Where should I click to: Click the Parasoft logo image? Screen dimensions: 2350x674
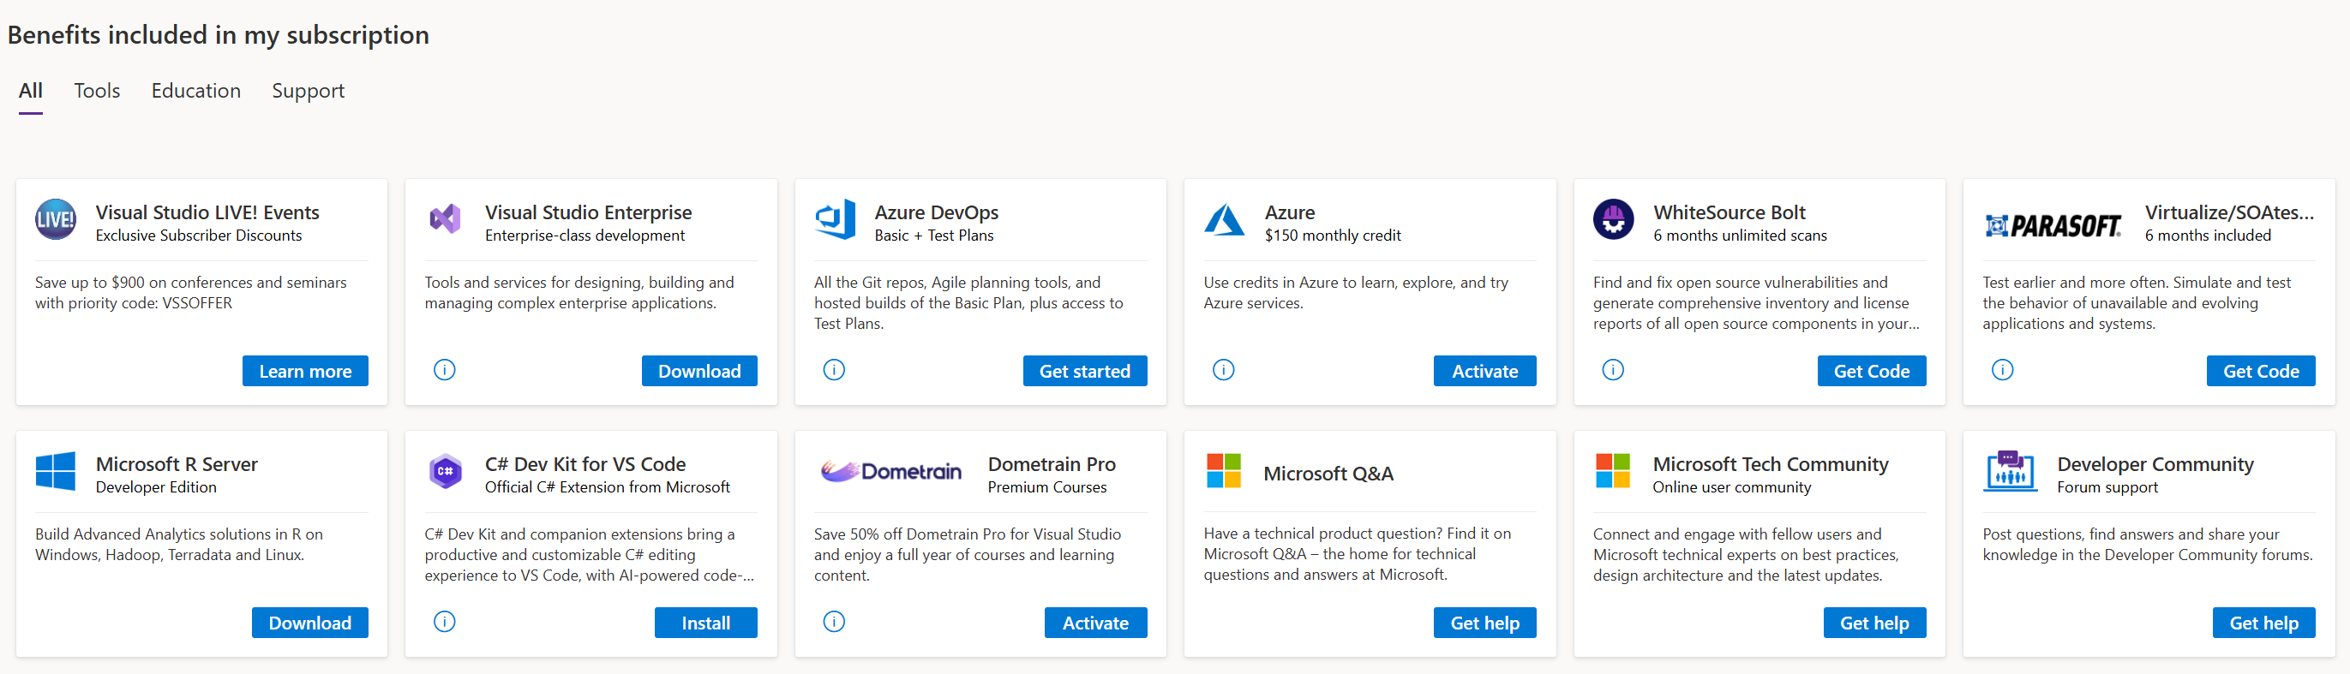[2053, 224]
